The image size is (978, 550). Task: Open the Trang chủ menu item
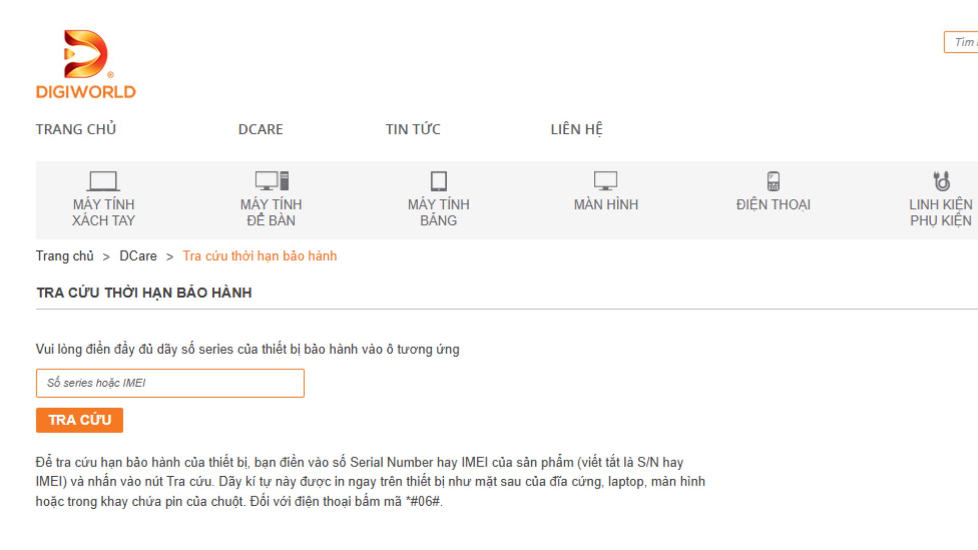coord(76,129)
